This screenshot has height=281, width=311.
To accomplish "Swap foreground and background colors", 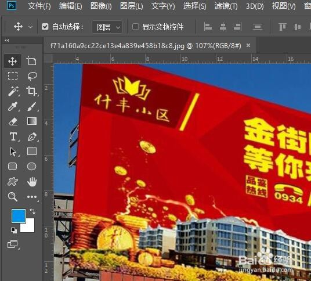I will point(32,211).
